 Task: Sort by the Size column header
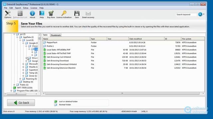pyautogui.click(x=117, y=39)
